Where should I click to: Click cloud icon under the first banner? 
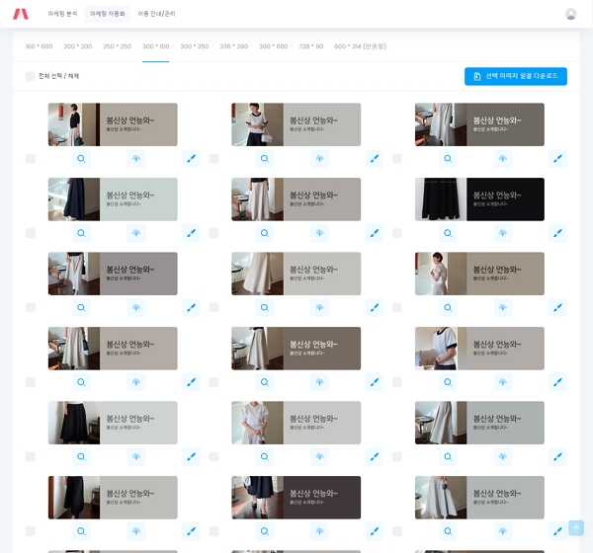(136, 158)
